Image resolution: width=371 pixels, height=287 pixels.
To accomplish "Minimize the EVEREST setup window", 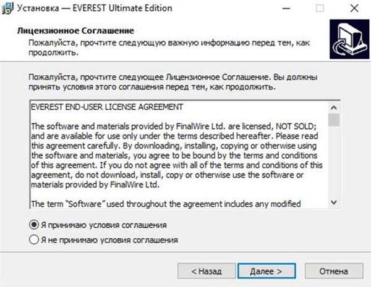I will pyautogui.click(x=286, y=9).
